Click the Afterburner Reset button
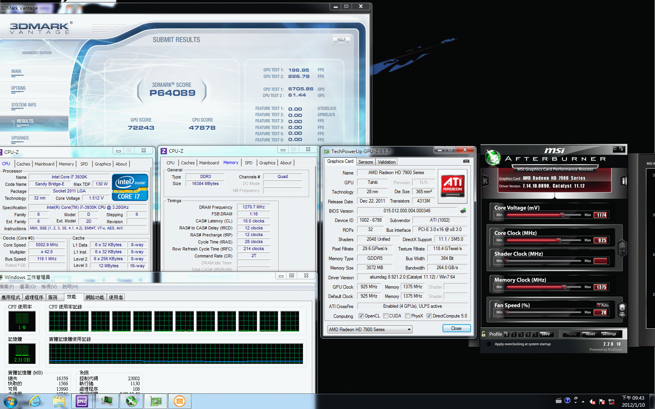This screenshot has width=655, height=409. (x=590, y=334)
